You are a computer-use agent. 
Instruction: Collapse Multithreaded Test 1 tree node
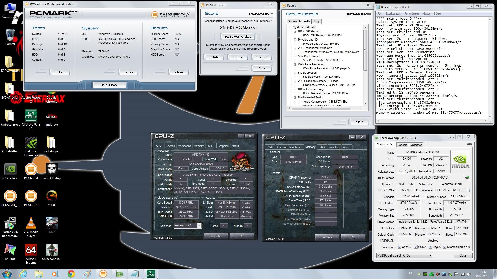click(295, 97)
